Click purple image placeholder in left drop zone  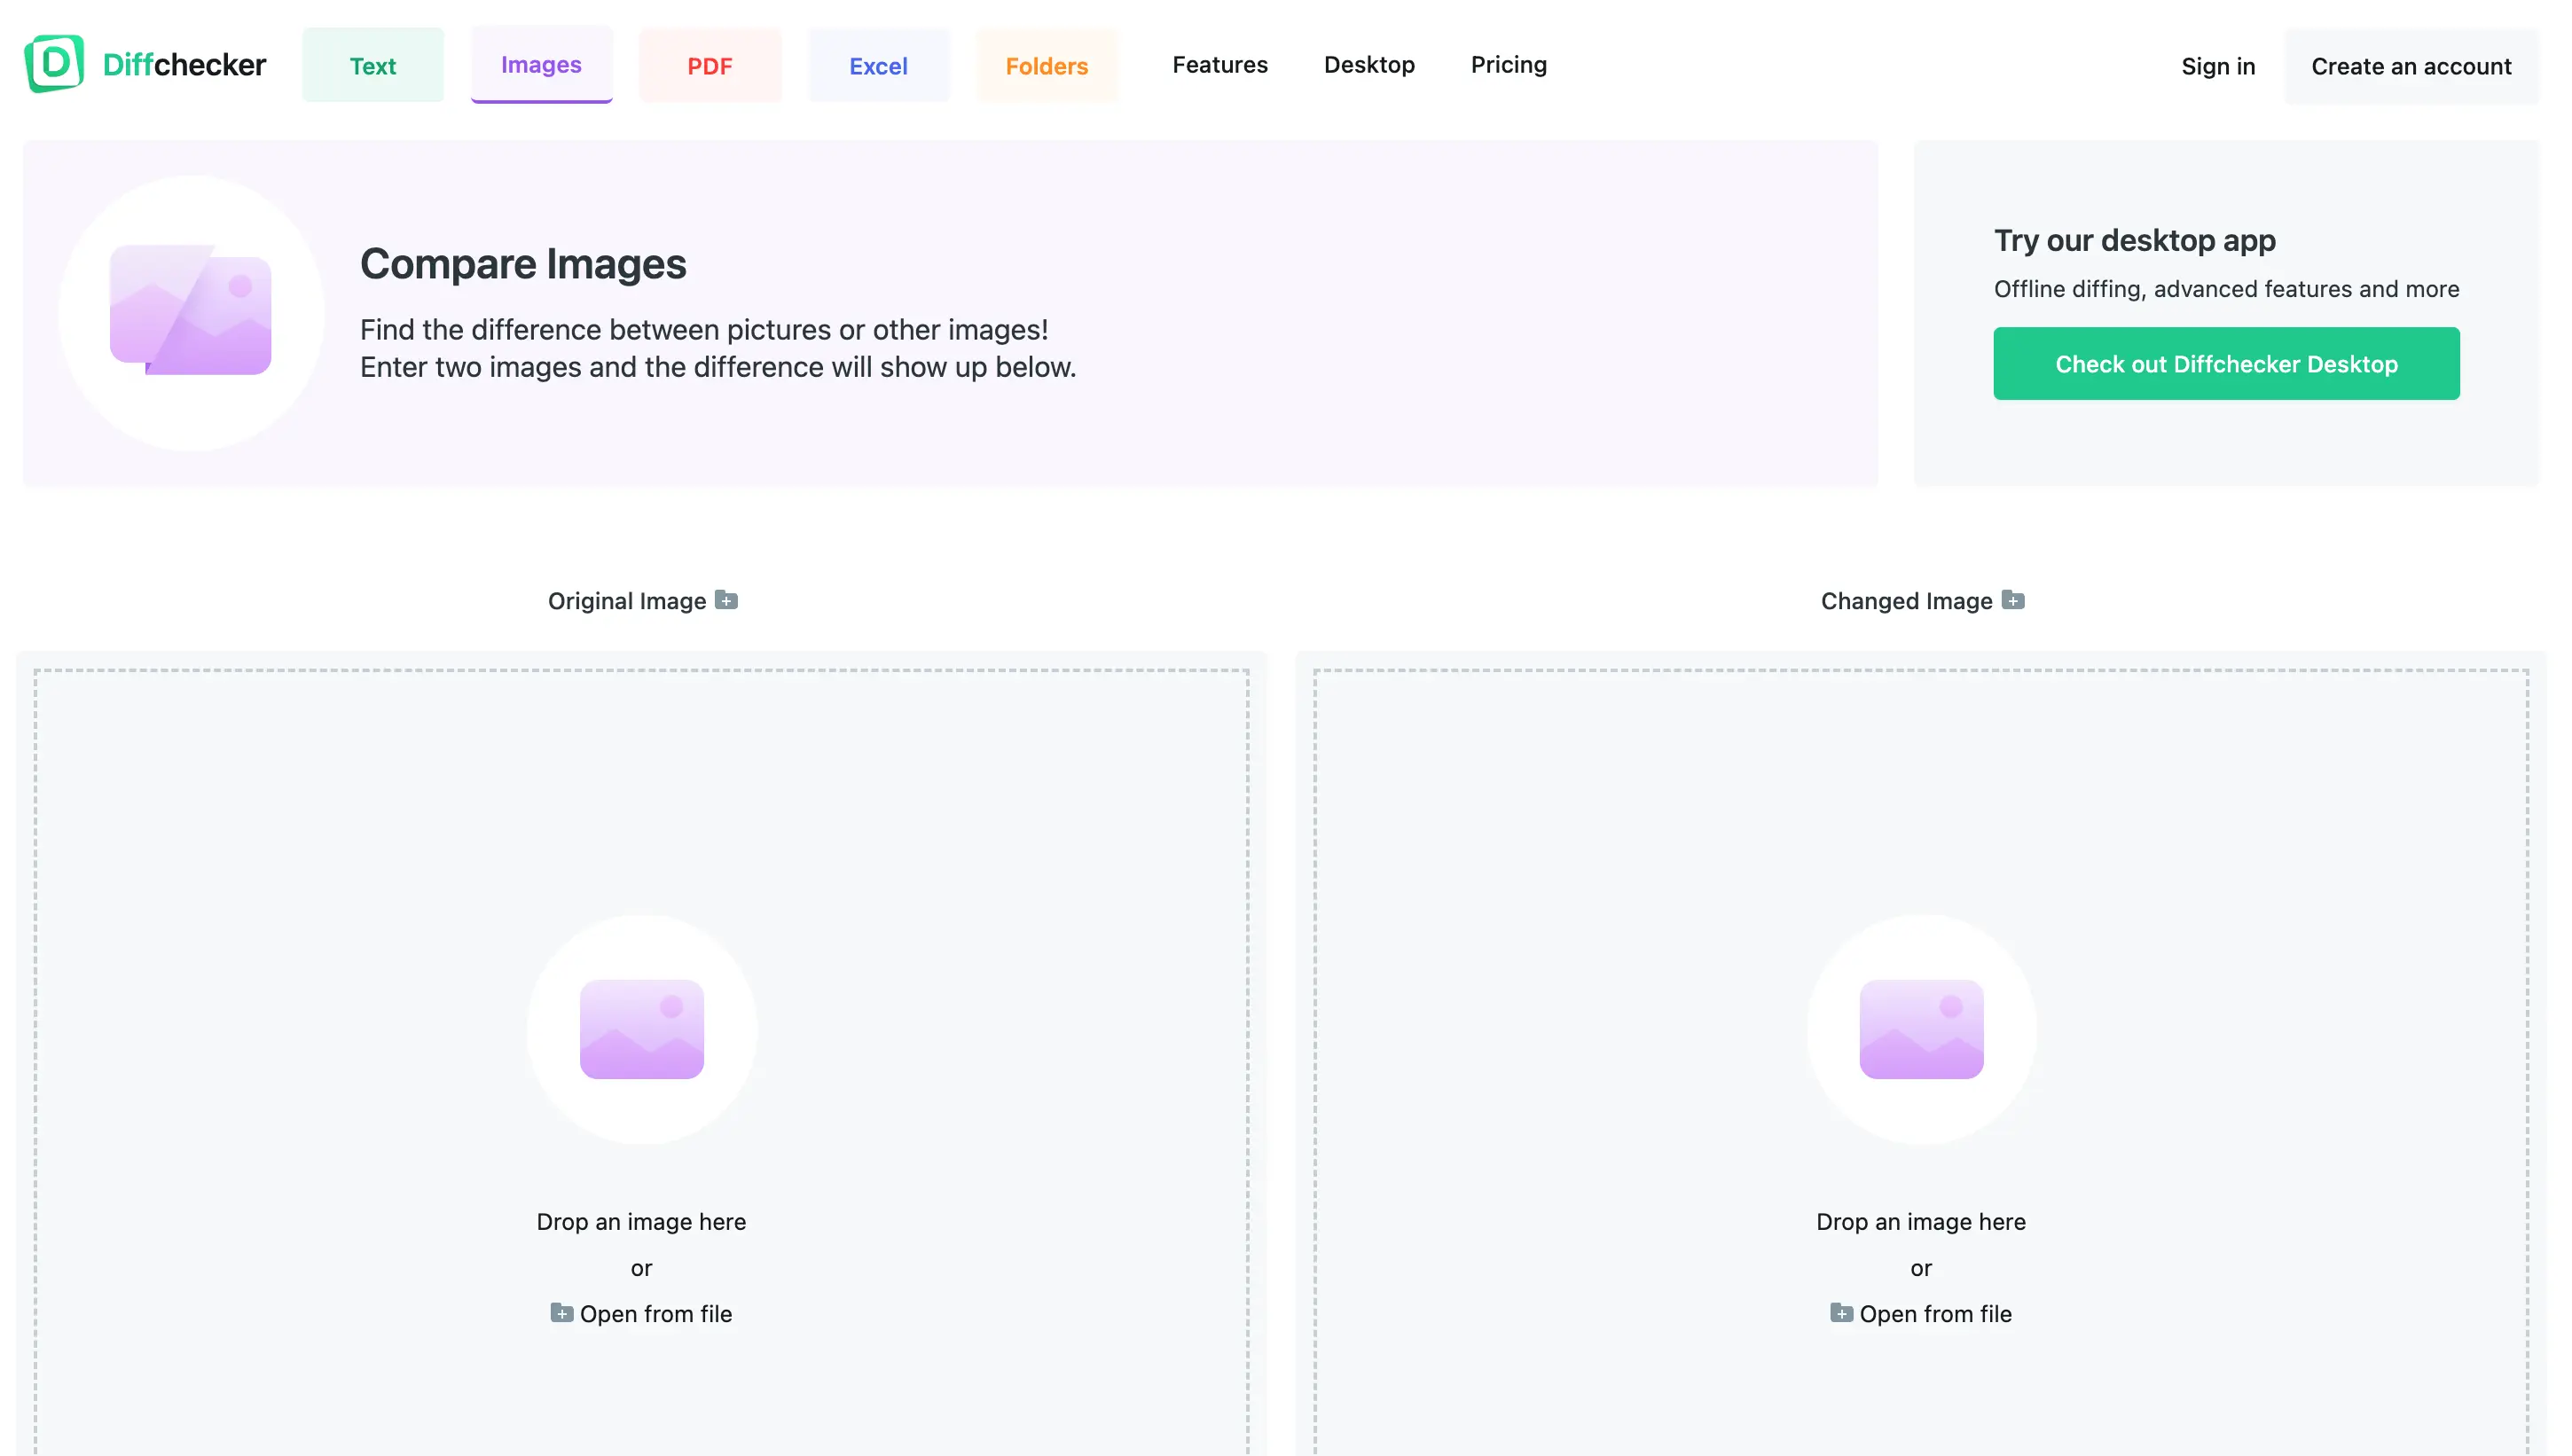tap(641, 1029)
